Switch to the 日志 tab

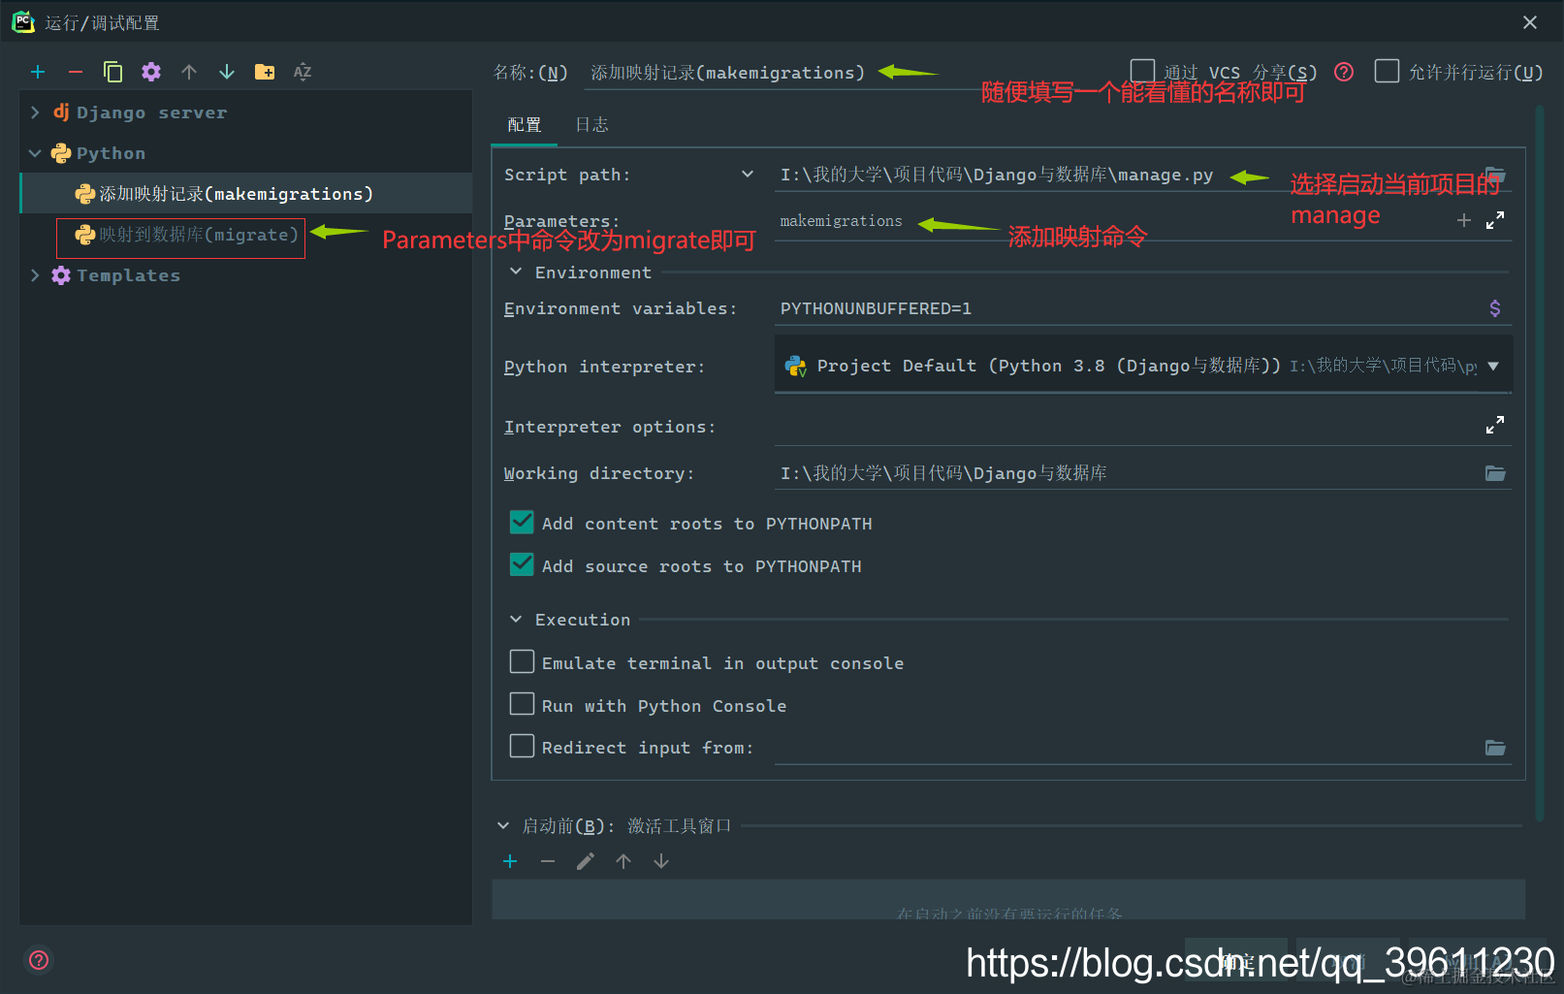[x=591, y=125]
